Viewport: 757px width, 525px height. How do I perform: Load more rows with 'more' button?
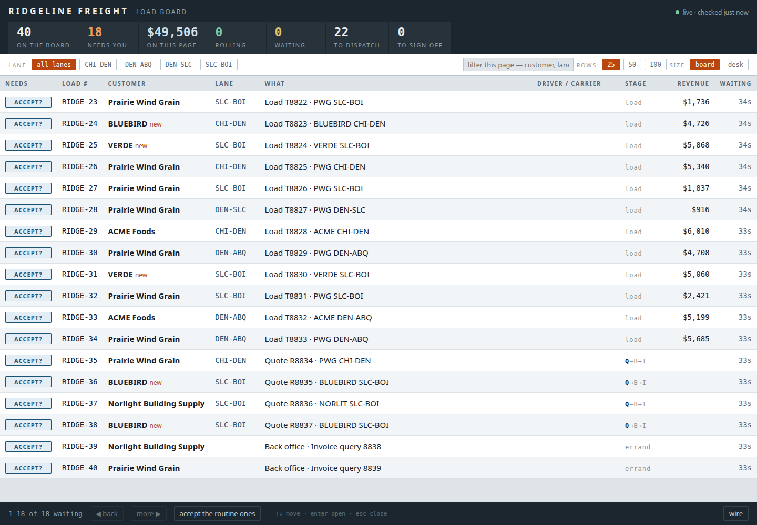tap(149, 513)
